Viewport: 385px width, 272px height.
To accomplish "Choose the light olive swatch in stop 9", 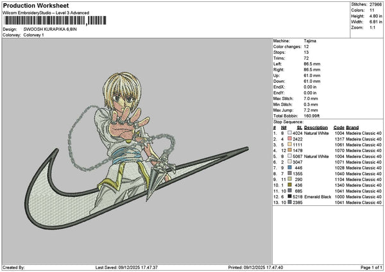I will coord(290,179).
